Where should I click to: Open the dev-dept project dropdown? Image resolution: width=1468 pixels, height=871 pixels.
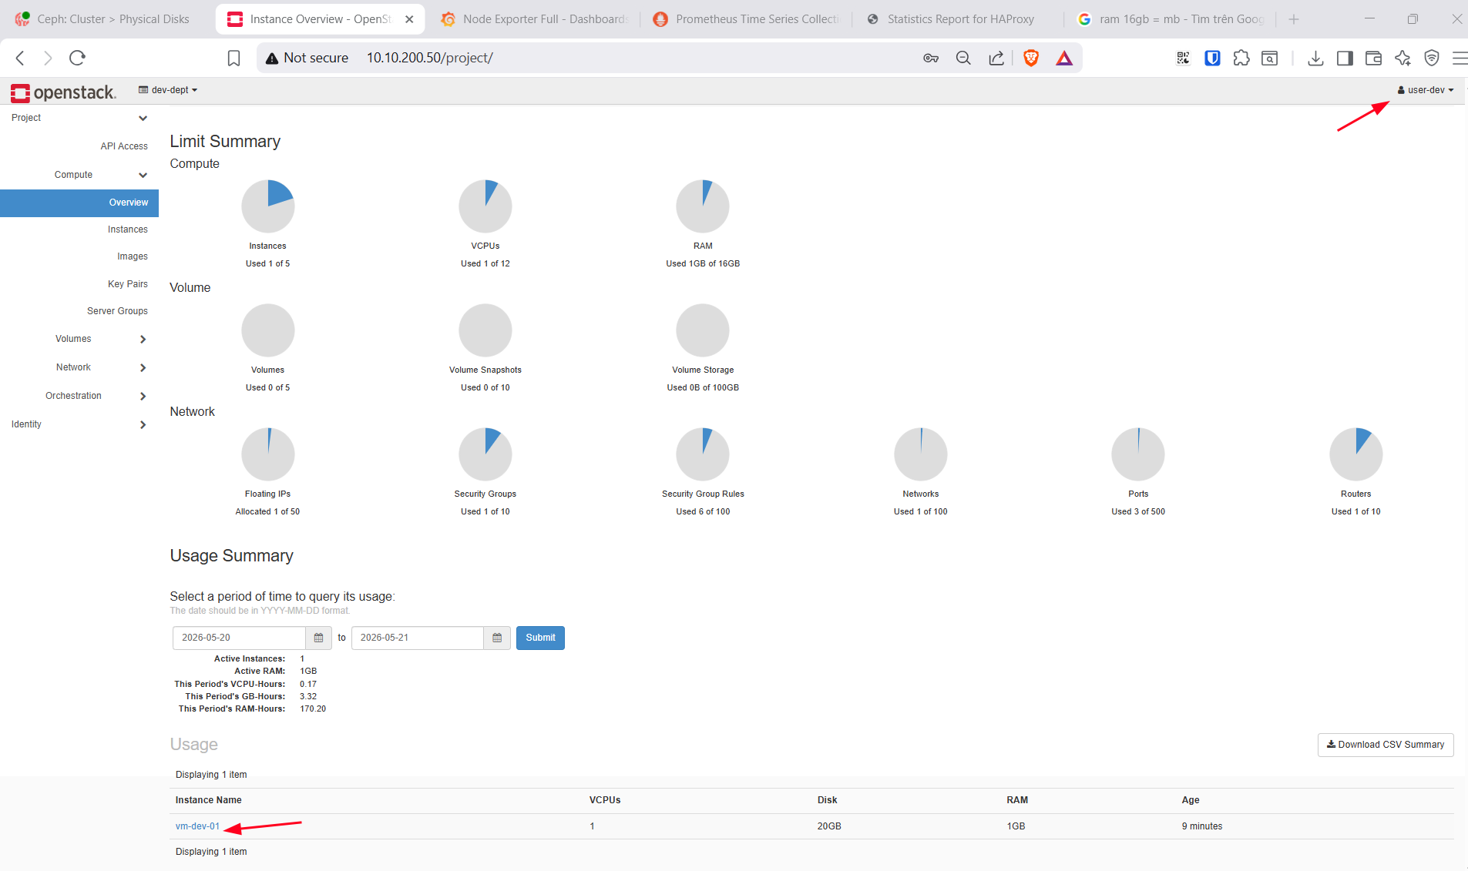168,90
